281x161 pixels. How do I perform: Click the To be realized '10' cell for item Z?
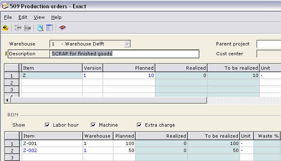pos(233,76)
